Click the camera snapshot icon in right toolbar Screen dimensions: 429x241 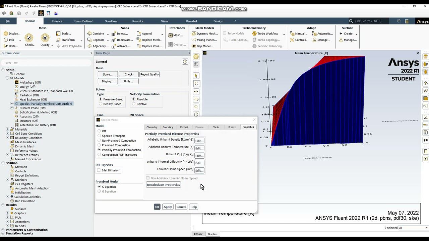click(x=426, y=159)
